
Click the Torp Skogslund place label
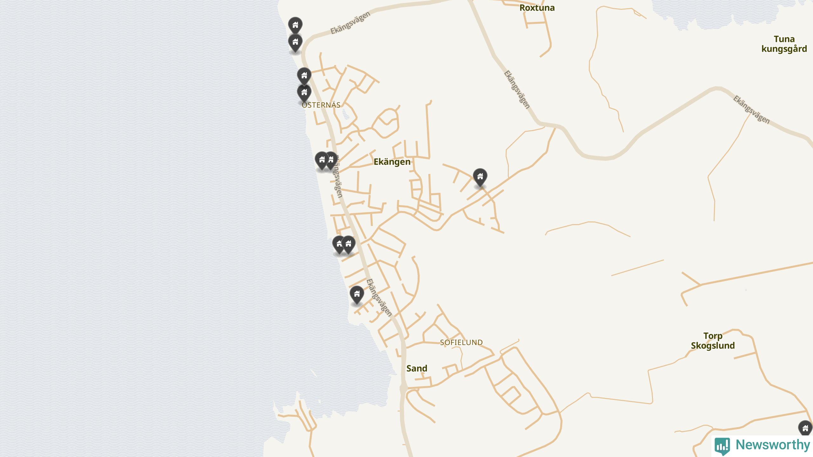pos(713,341)
